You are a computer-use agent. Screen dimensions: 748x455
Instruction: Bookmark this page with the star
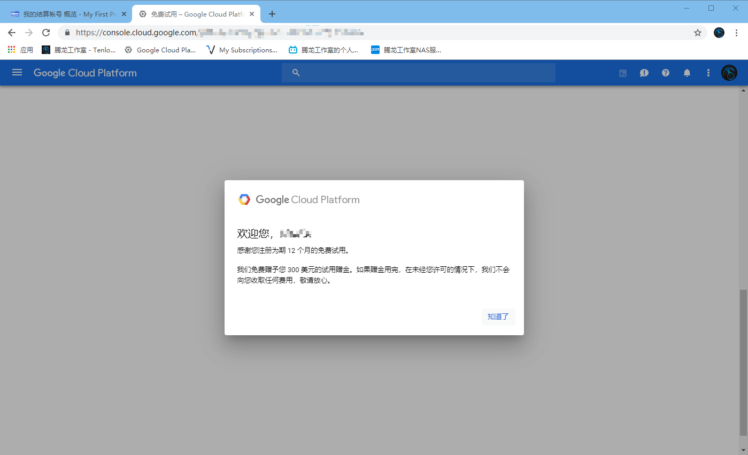point(698,33)
